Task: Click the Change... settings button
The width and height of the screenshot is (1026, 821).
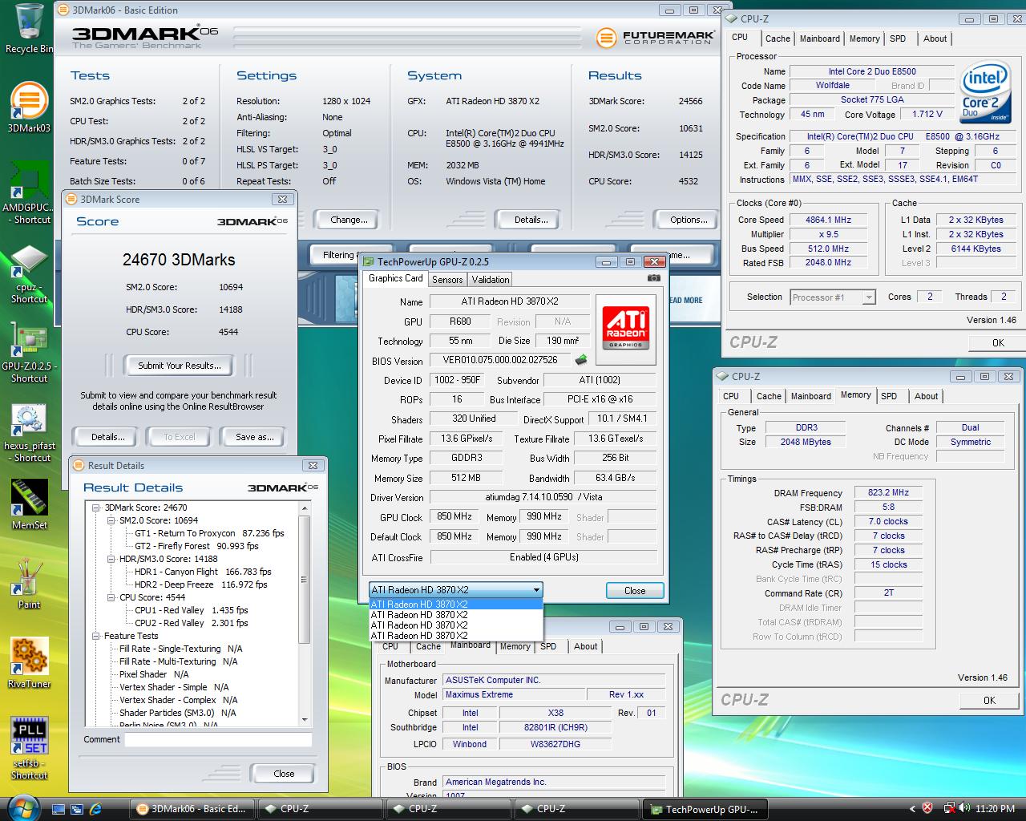Action: (x=349, y=220)
